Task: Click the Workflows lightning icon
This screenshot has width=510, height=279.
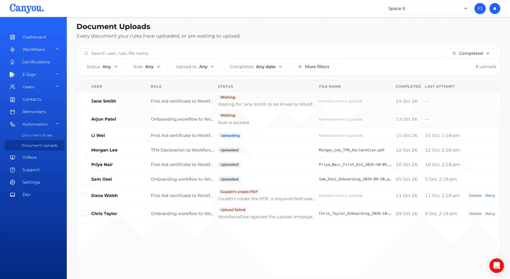Action: coord(12,49)
